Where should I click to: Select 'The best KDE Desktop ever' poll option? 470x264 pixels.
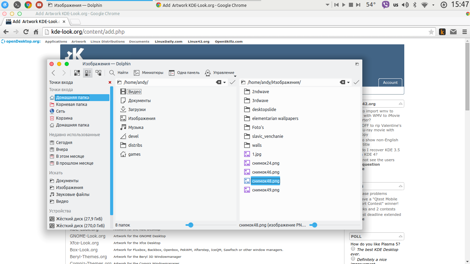[353, 249]
